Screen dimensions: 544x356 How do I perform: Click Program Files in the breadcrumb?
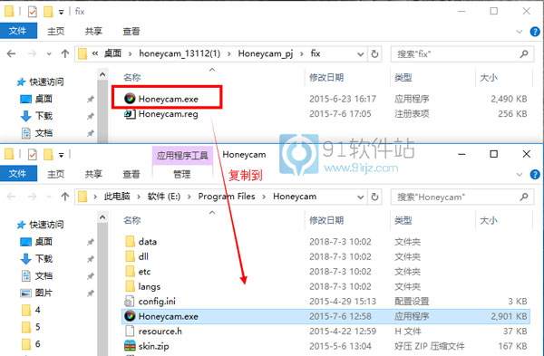[x=227, y=197]
